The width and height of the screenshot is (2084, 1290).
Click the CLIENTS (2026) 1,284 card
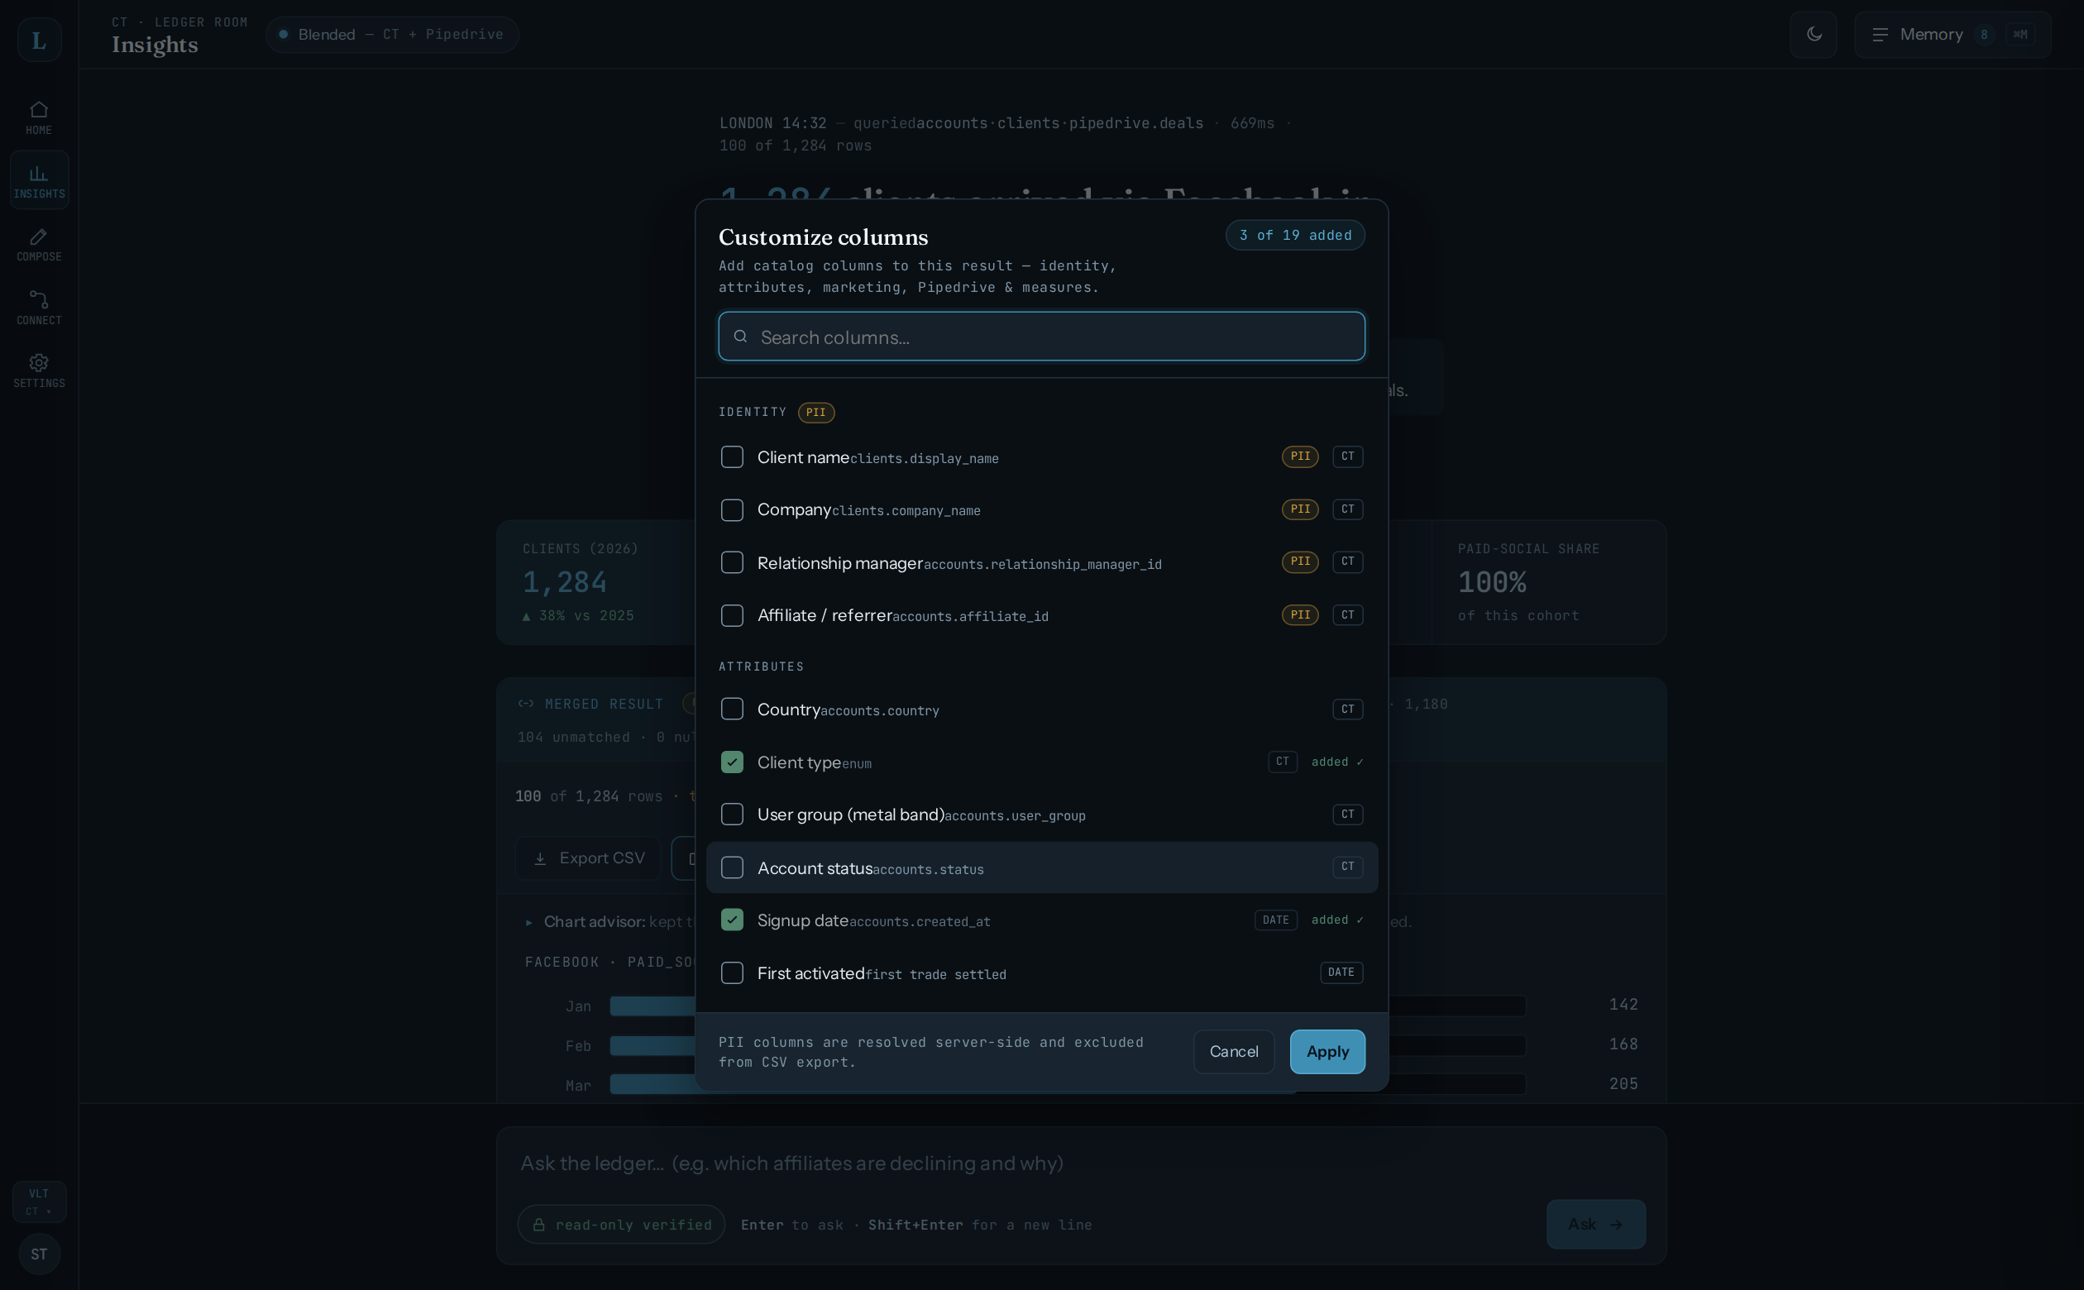pos(596,583)
